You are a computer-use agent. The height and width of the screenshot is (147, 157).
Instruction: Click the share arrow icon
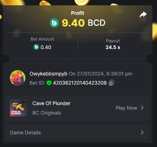click(x=143, y=14)
